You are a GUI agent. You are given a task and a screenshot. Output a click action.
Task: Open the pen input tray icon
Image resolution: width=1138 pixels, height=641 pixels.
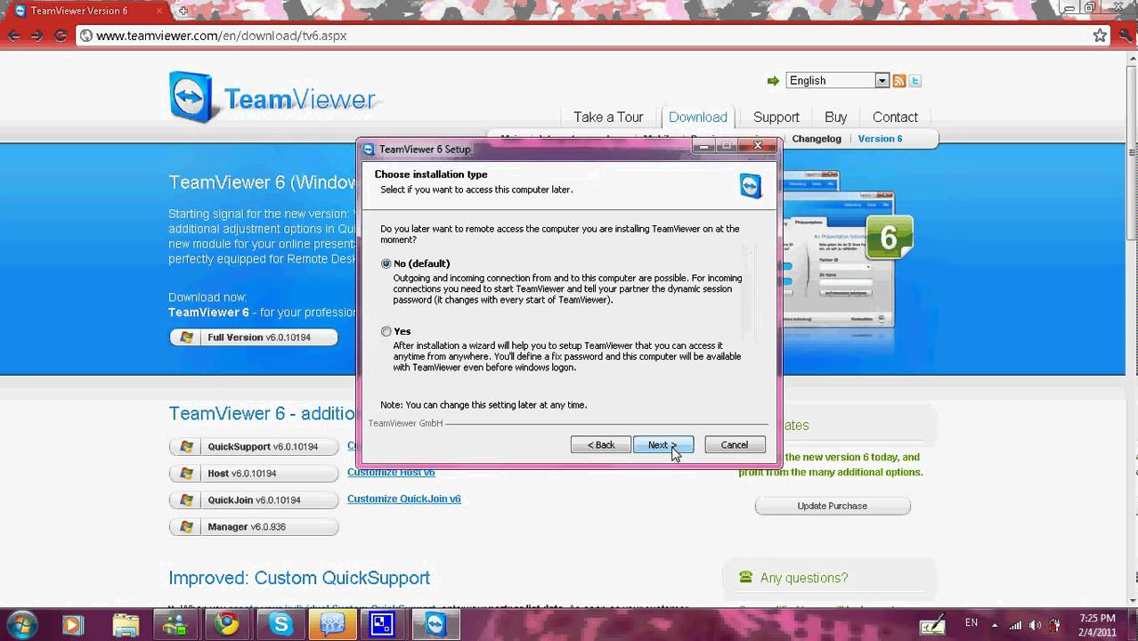[932, 625]
